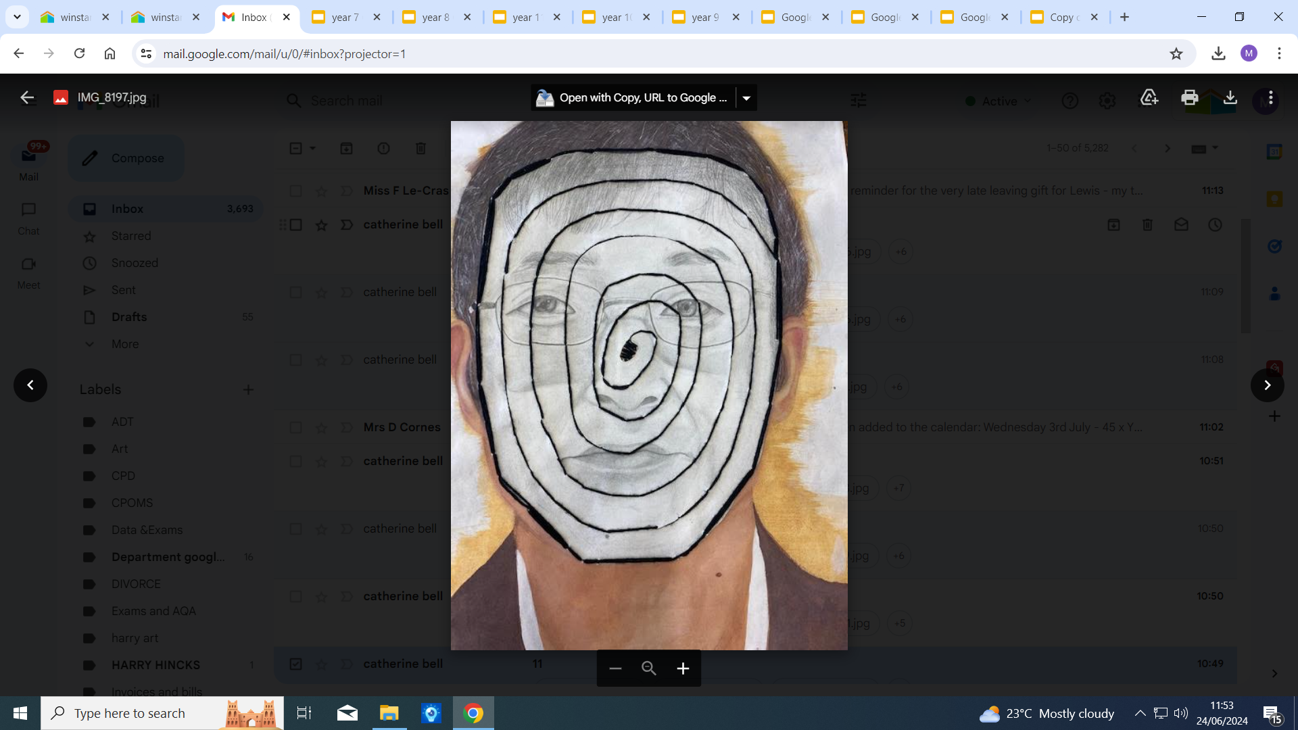Open the image with Copy, URL to Google
This screenshot has width=1298, height=730.
(x=633, y=98)
